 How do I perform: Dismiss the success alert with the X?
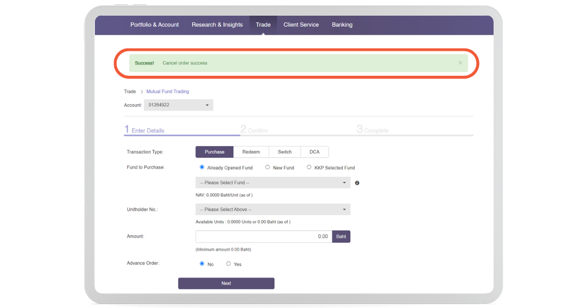pyautogui.click(x=460, y=63)
